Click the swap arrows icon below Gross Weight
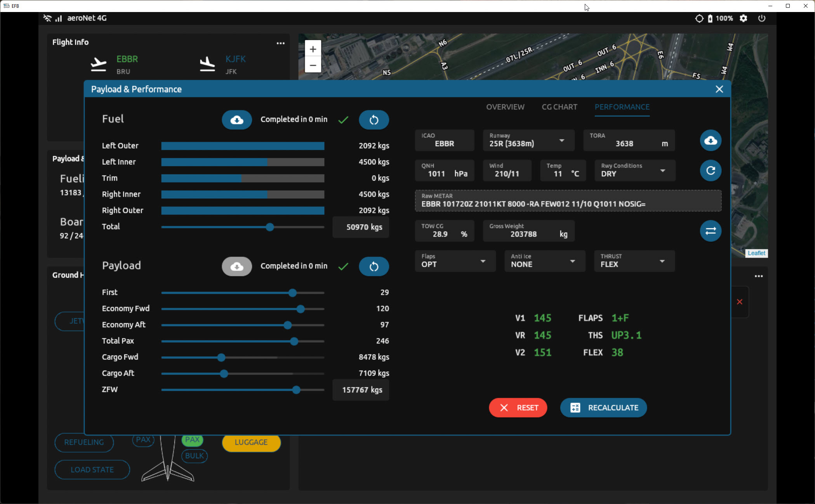The width and height of the screenshot is (815, 504). (x=710, y=231)
